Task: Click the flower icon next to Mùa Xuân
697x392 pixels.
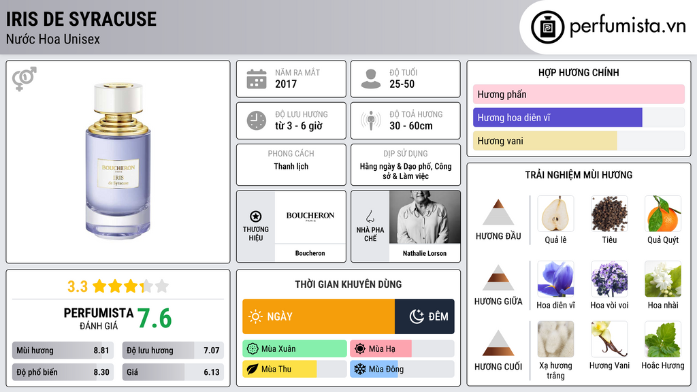Action: 253,349
